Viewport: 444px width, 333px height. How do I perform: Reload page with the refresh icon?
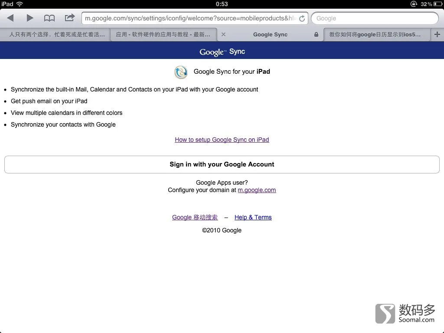pos(302,18)
